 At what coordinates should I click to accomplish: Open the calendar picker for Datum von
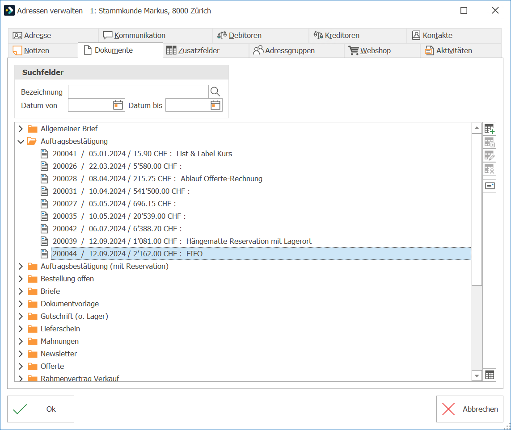coord(118,105)
